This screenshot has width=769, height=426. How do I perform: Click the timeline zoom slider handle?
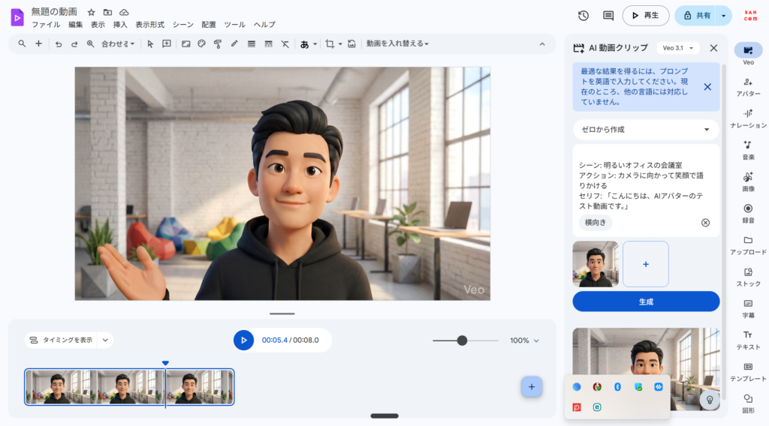[x=462, y=340]
